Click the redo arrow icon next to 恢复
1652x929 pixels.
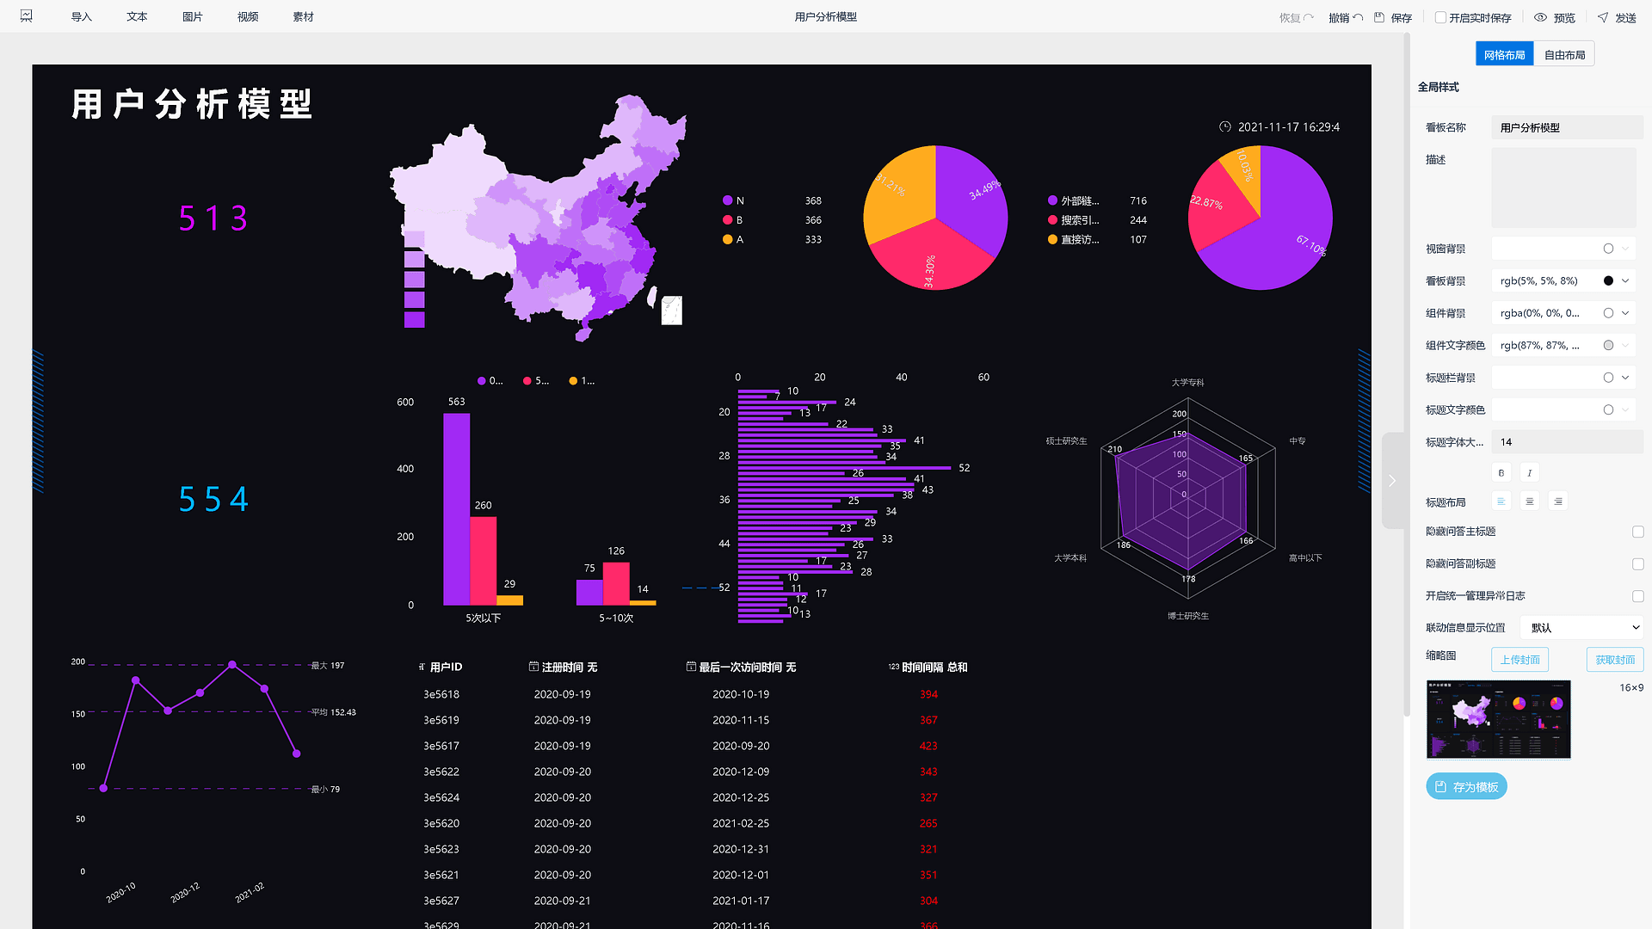(1309, 17)
